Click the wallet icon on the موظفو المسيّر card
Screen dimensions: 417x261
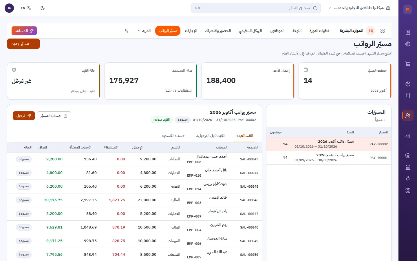point(306,70)
